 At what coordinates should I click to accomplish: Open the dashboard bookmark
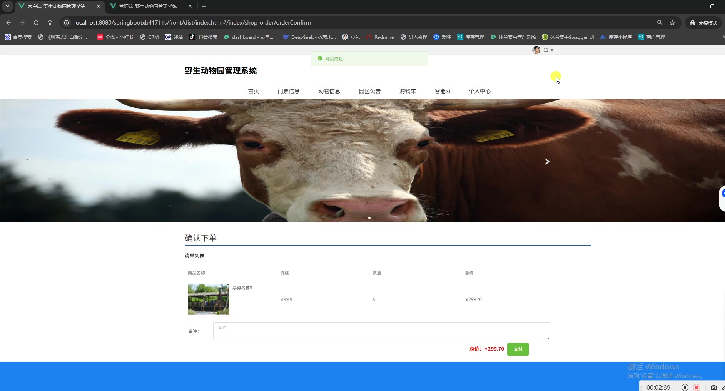[x=249, y=37]
